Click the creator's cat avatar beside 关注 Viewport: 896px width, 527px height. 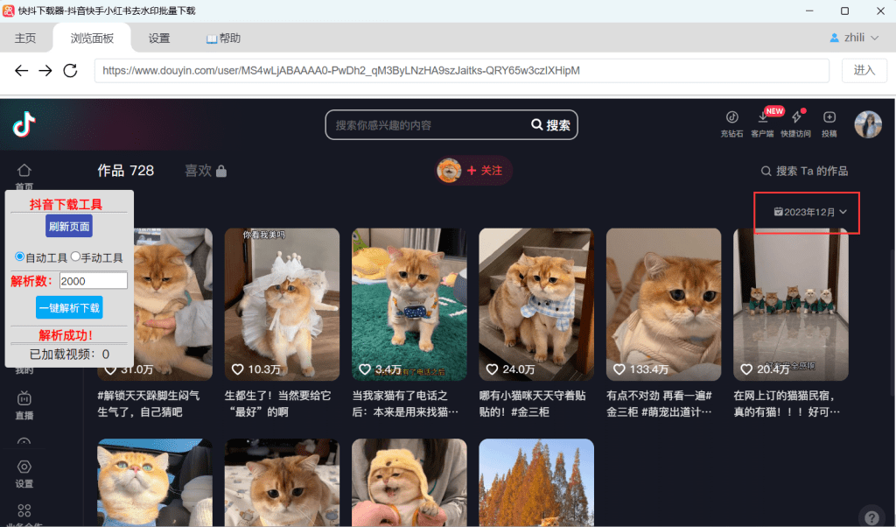click(449, 171)
